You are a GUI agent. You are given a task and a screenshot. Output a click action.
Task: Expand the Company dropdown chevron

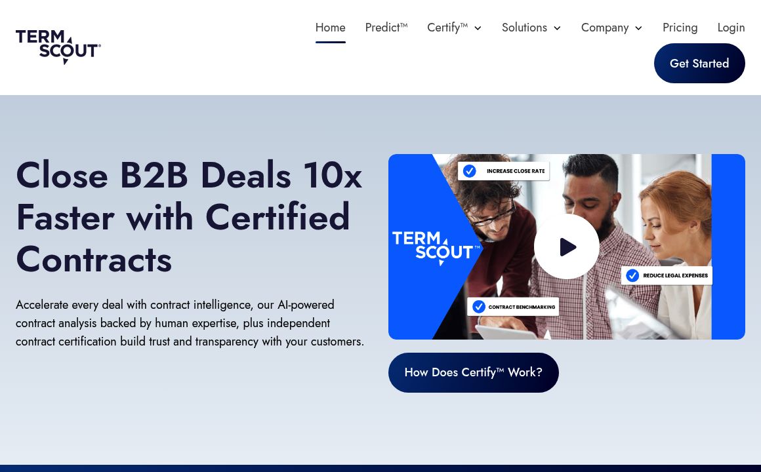639,28
